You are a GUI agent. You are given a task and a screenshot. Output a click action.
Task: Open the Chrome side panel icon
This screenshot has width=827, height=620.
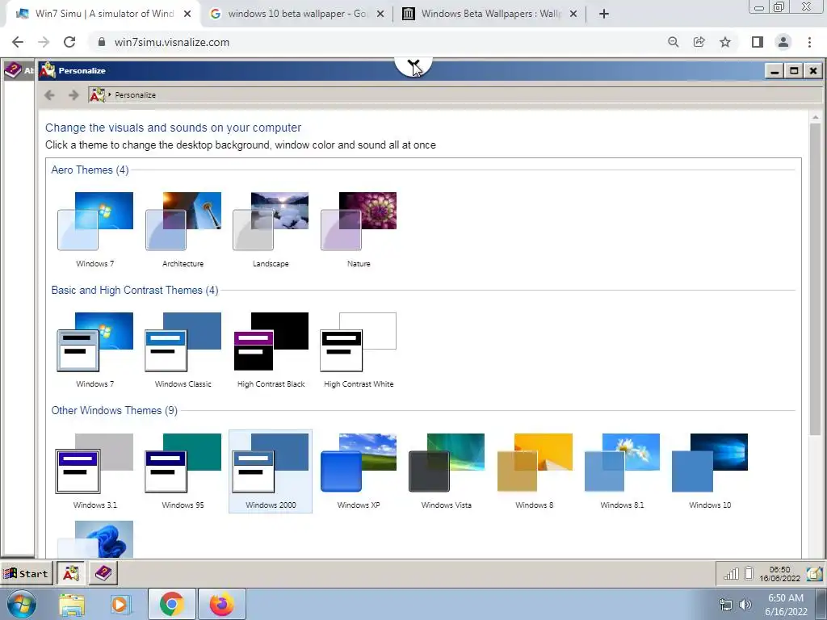pyautogui.click(x=758, y=42)
